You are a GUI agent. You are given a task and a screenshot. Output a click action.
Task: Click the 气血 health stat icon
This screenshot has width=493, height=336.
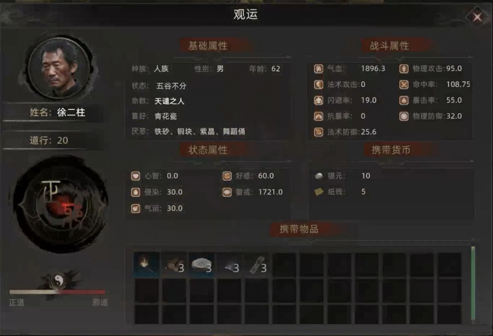[x=318, y=68]
